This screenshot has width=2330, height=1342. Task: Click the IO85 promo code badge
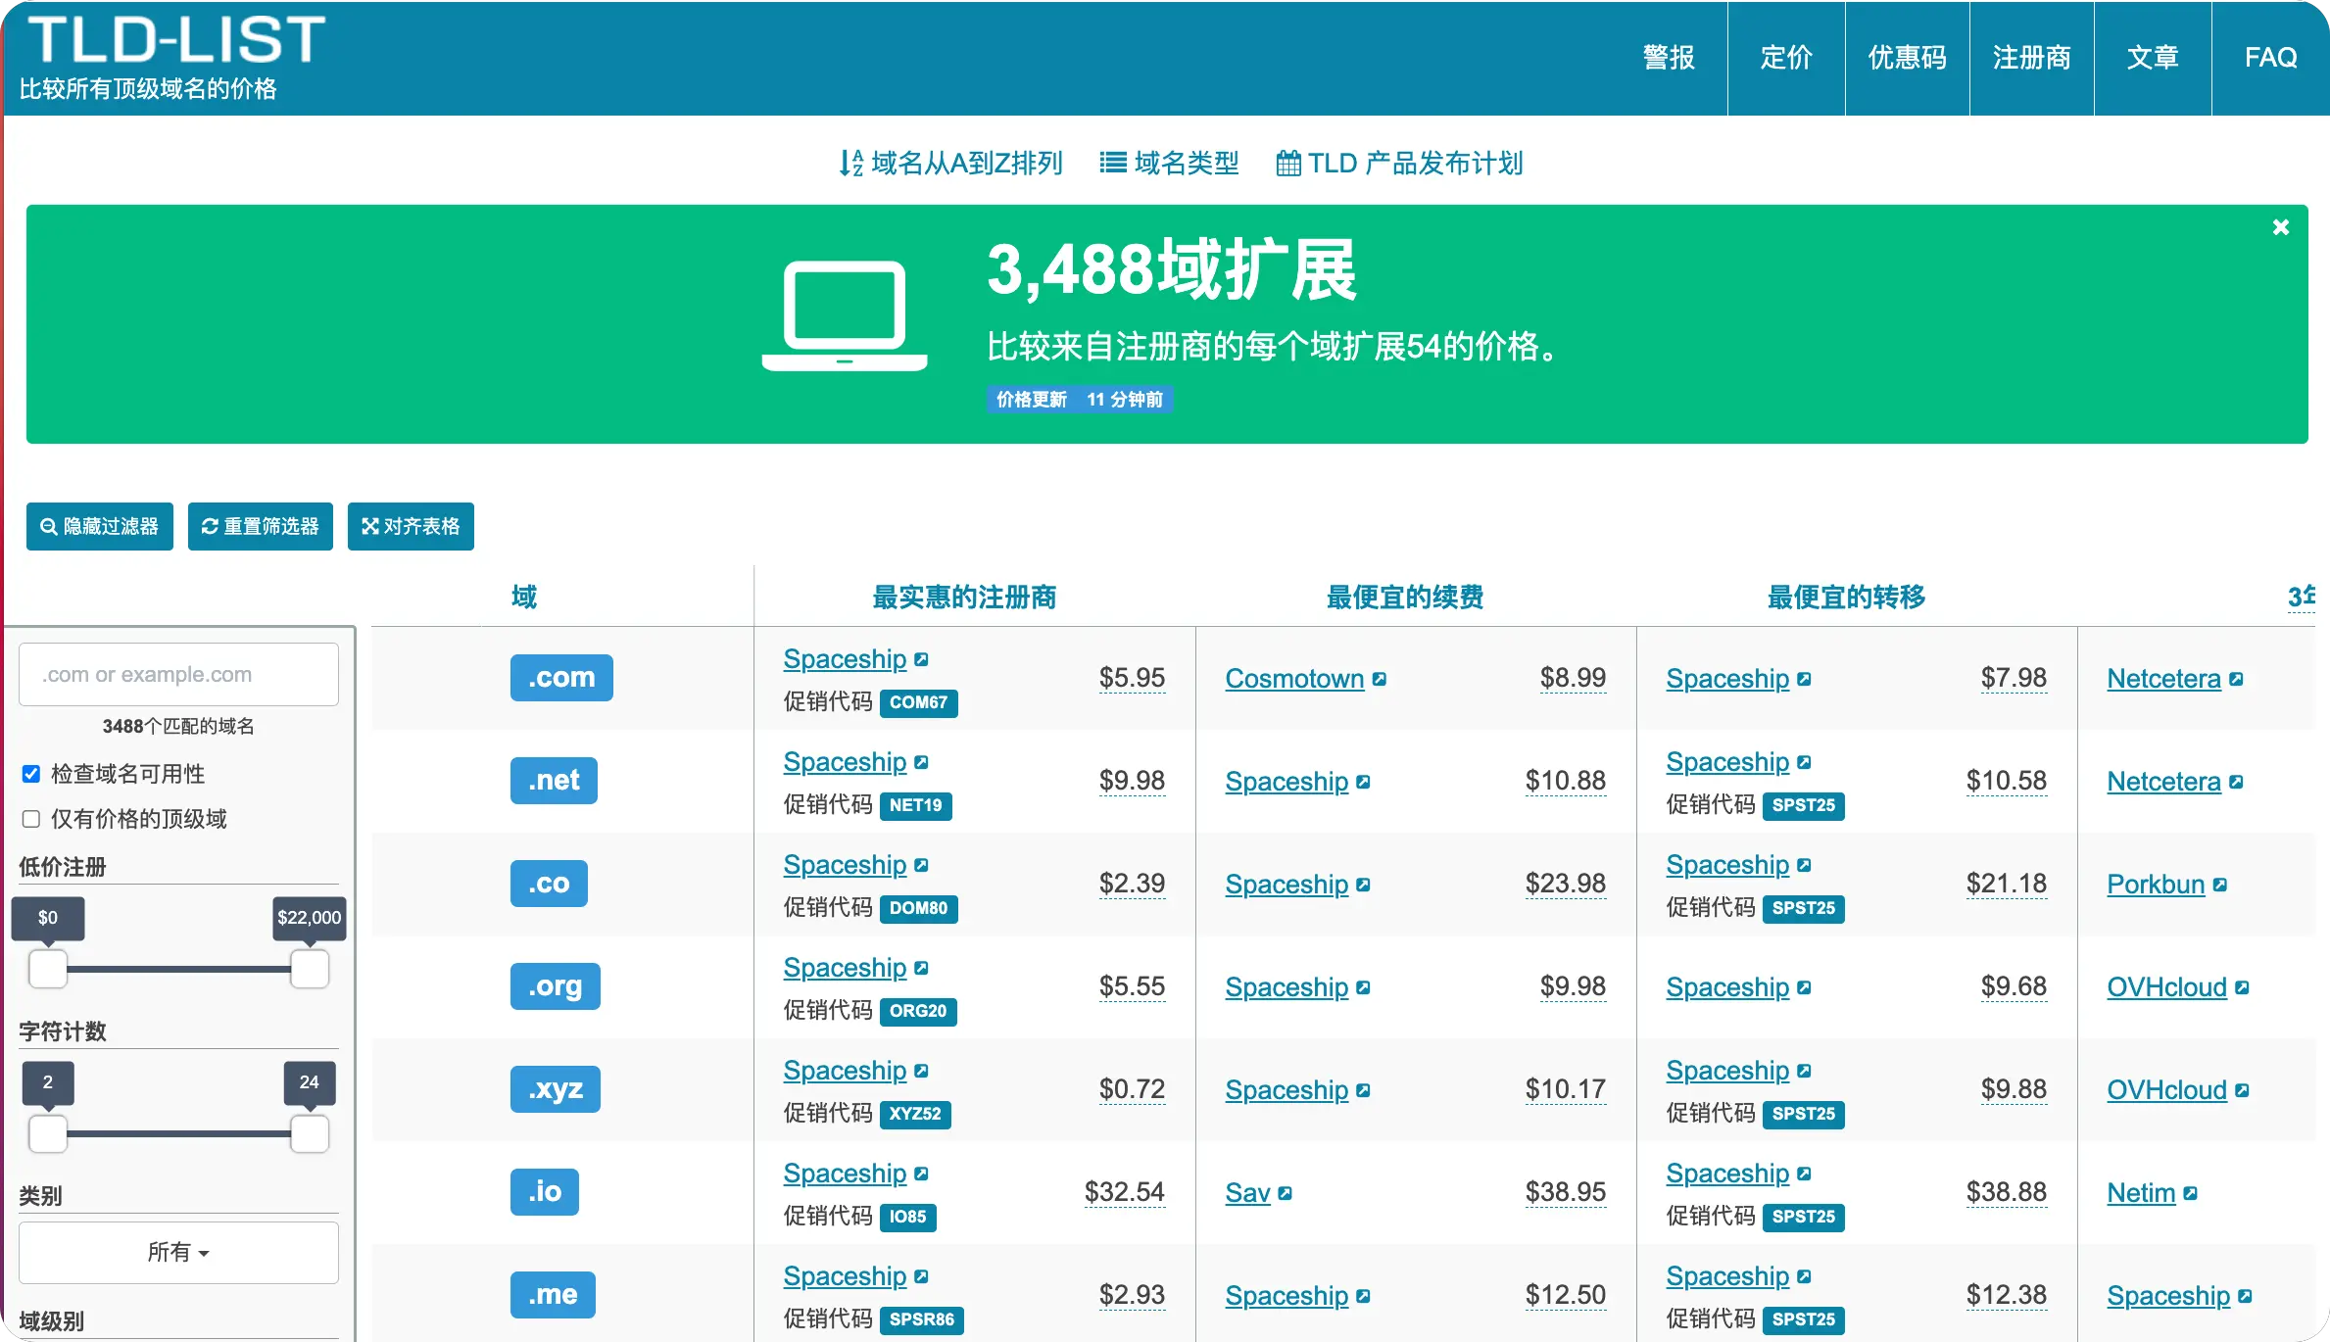click(907, 1218)
